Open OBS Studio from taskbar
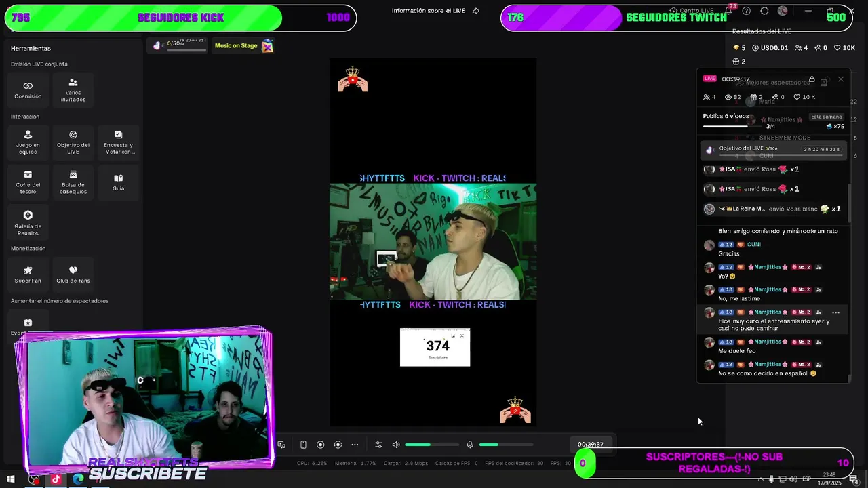Image resolution: width=868 pixels, height=488 pixels. pyautogui.click(x=33, y=479)
